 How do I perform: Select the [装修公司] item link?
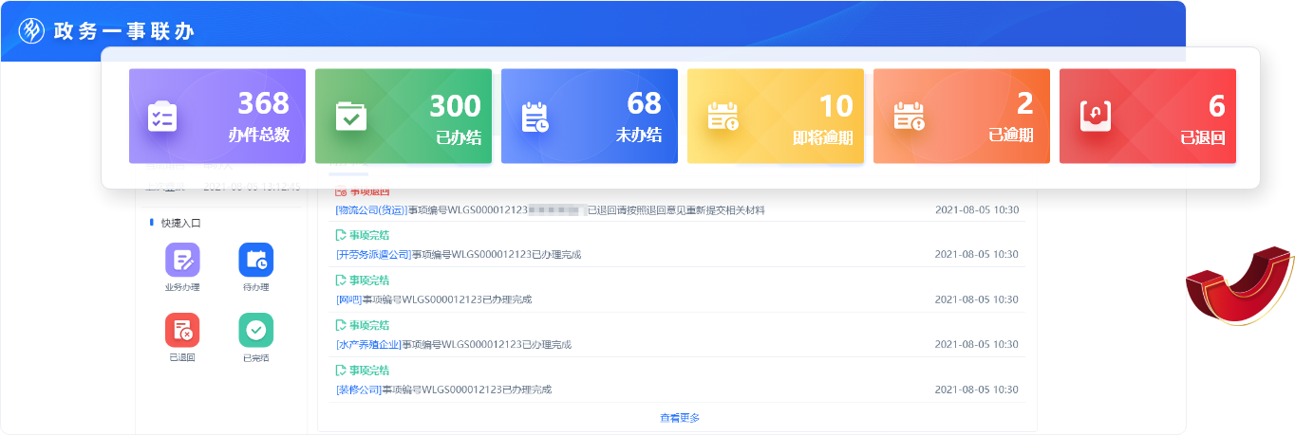coord(358,390)
